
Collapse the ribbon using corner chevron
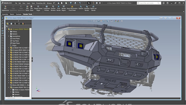pos(184,12)
